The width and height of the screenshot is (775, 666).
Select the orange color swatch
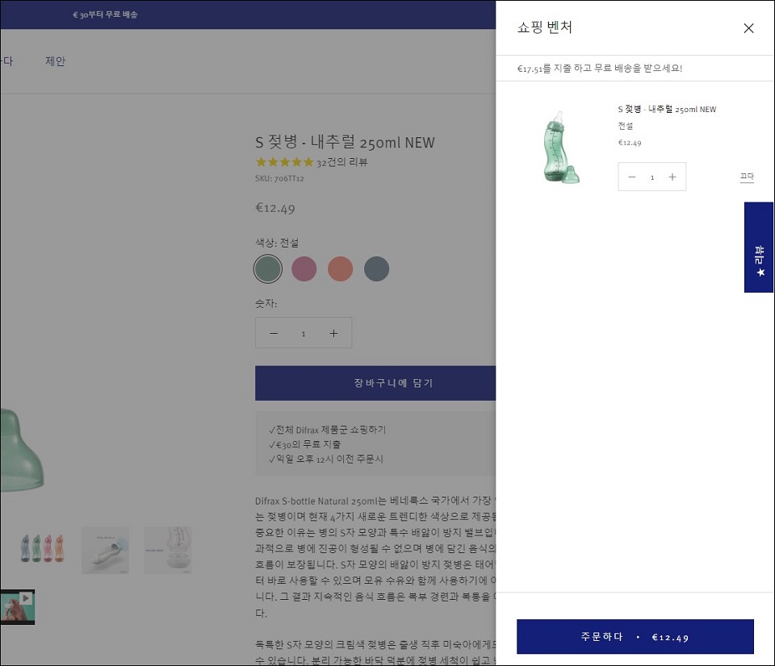tap(340, 268)
